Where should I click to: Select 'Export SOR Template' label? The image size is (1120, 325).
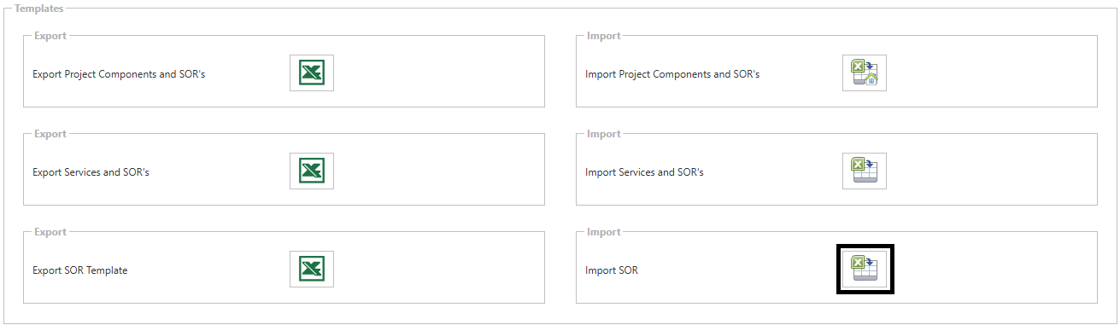tap(80, 270)
